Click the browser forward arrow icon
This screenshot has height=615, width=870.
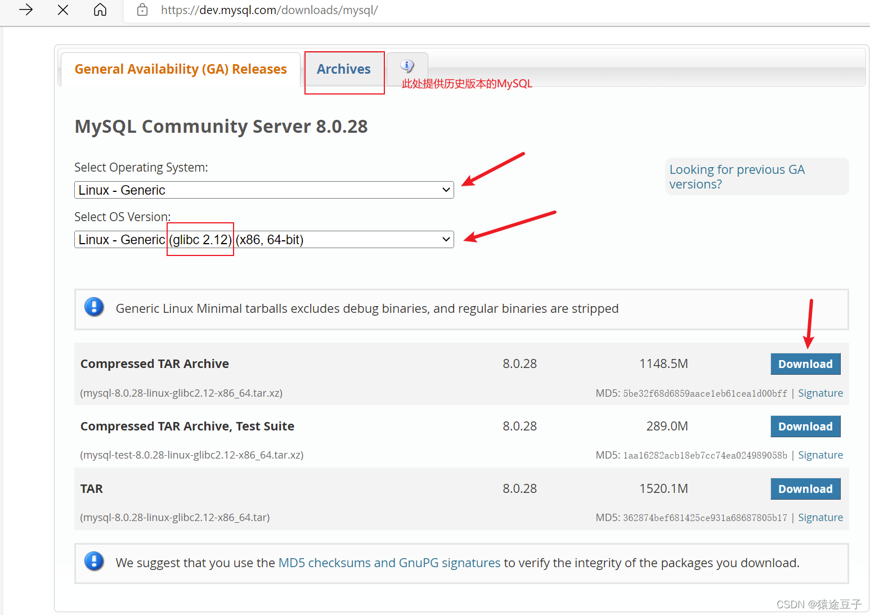point(26,10)
